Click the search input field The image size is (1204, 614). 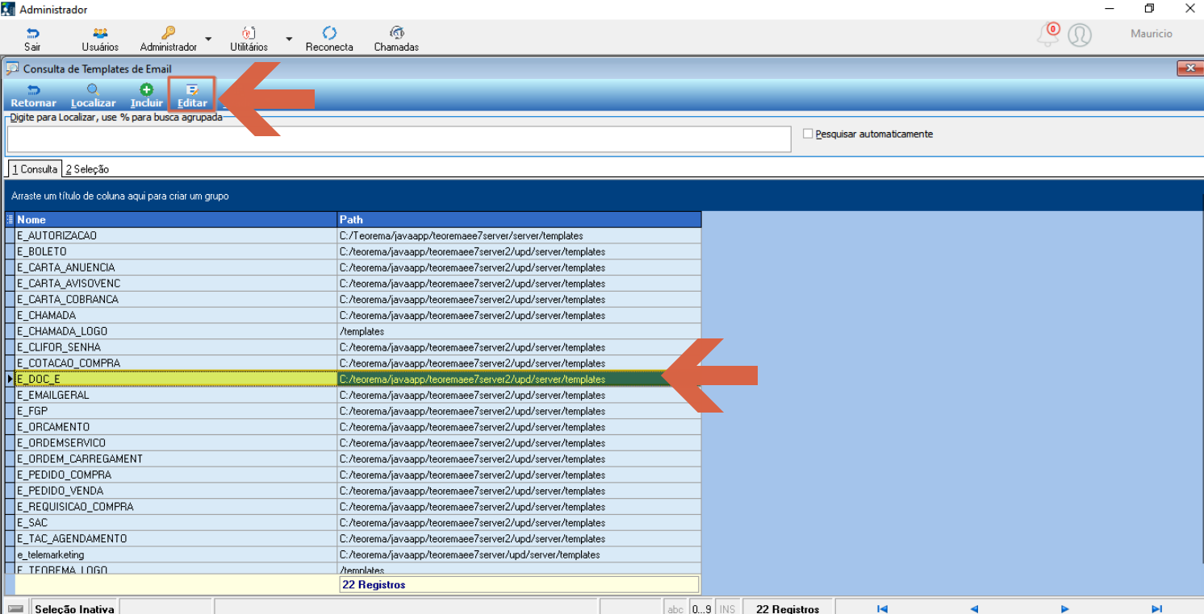[x=399, y=139]
